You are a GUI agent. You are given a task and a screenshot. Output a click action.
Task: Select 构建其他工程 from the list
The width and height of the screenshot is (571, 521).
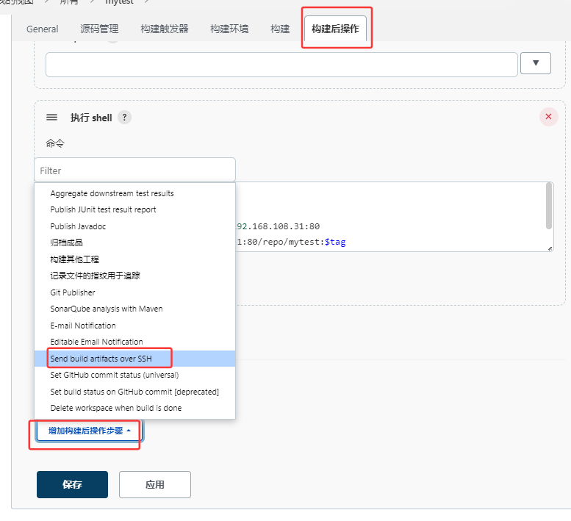tap(134, 259)
